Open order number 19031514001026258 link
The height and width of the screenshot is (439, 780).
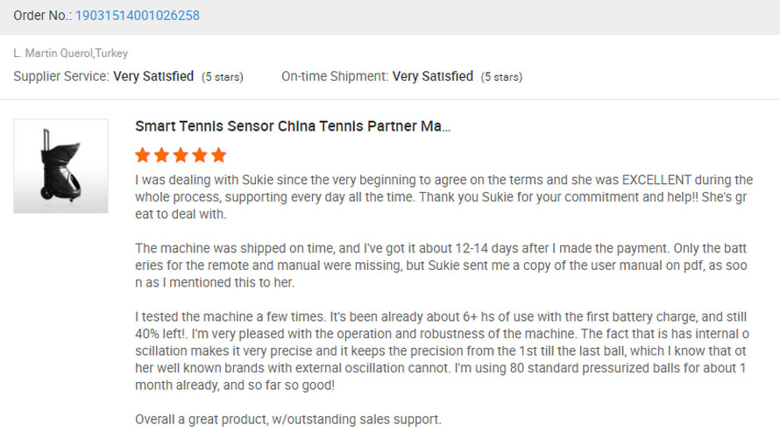[138, 16]
